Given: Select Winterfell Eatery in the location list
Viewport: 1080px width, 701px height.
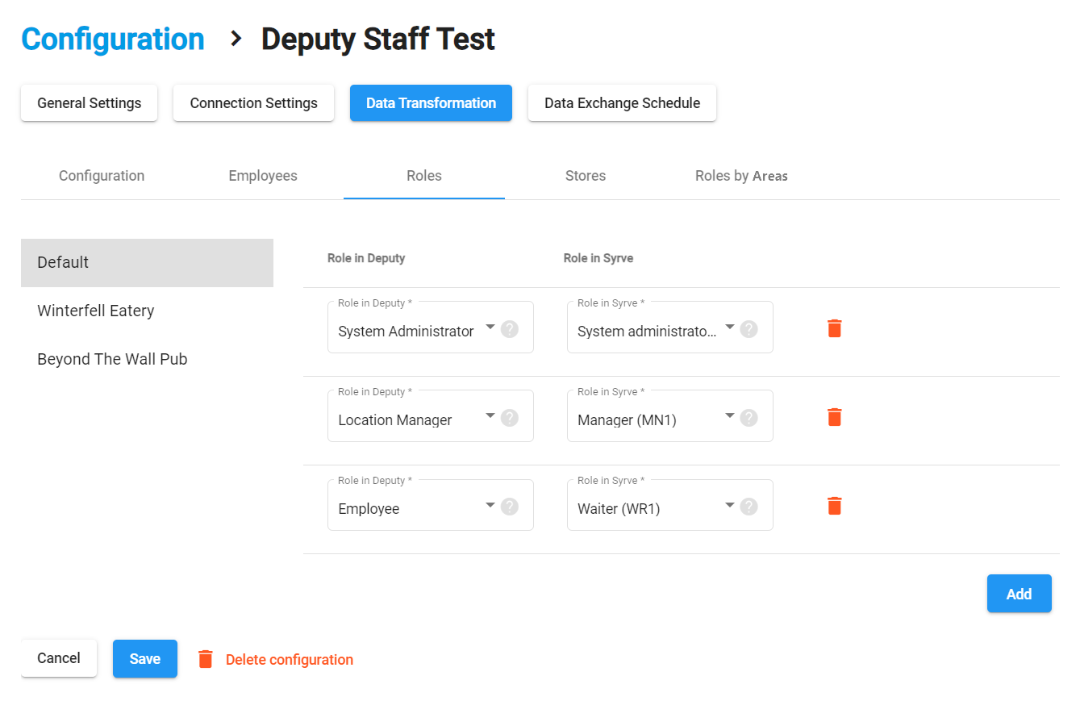Looking at the screenshot, I should click(96, 311).
